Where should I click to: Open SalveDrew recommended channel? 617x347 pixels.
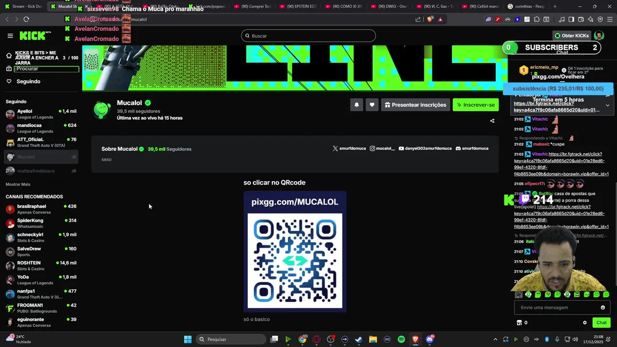click(41, 252)
